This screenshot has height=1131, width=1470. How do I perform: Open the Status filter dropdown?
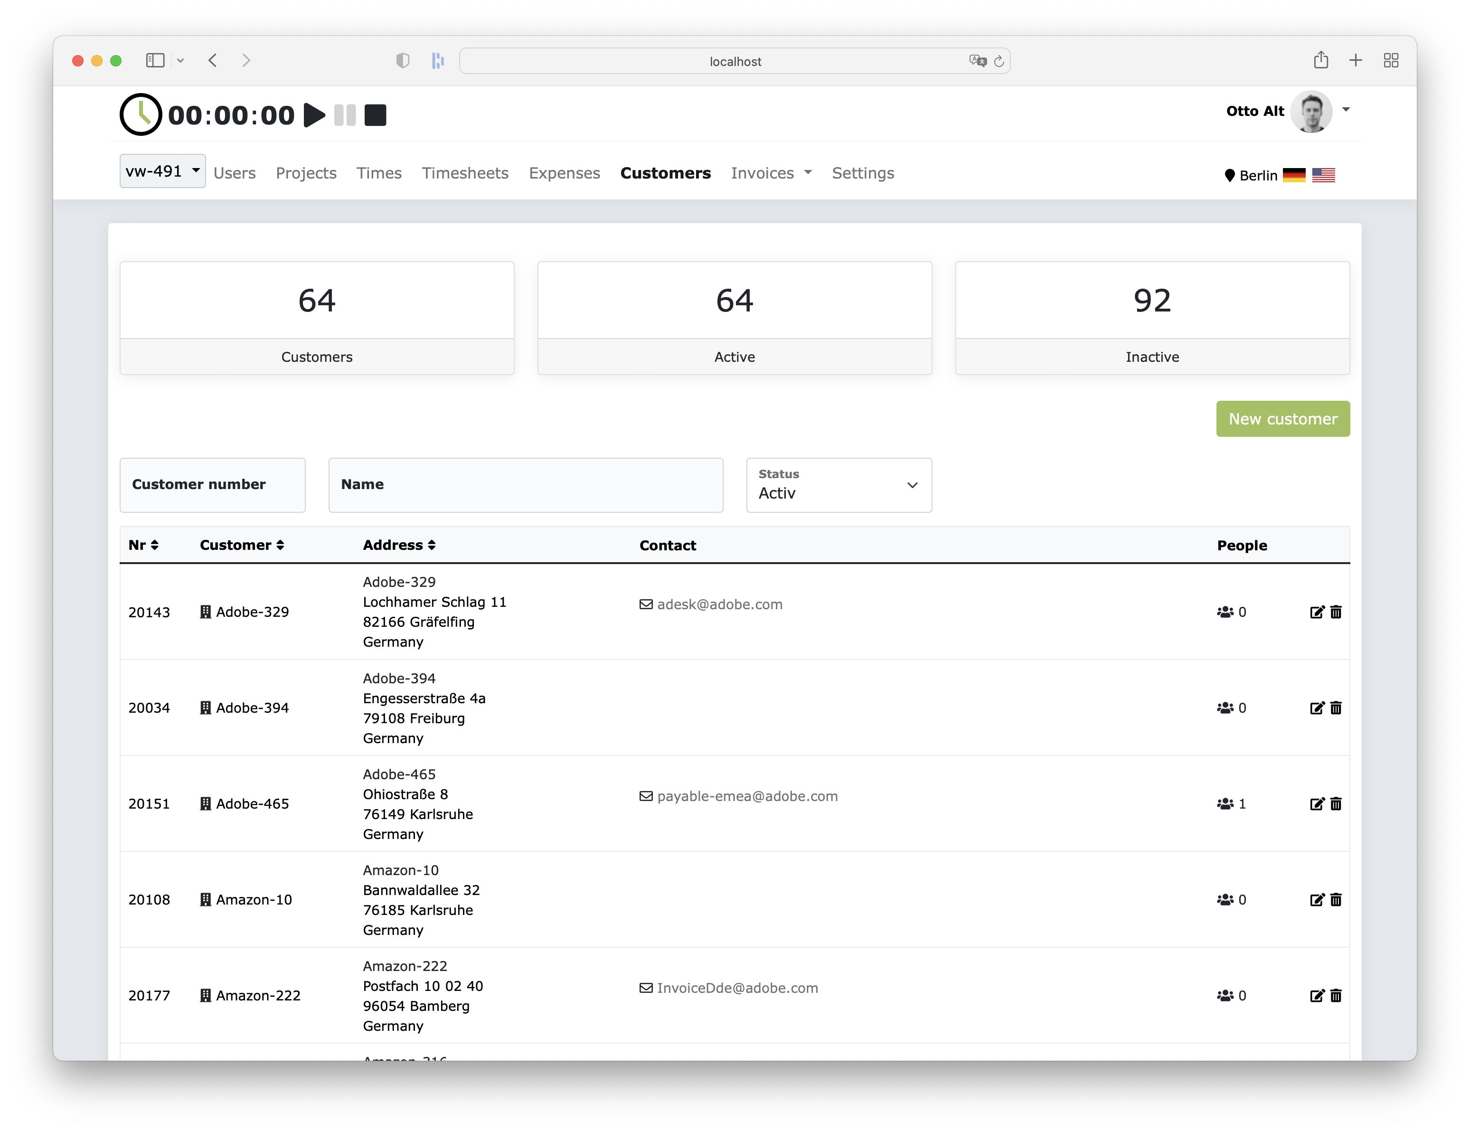[x=839, y=485]
